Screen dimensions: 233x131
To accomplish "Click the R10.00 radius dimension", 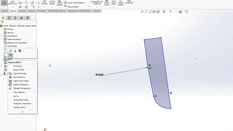I will pyautogui.click(x=99, y=75).
